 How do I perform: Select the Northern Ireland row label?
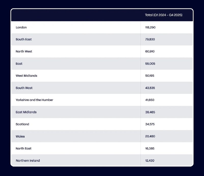click(28, 160)
